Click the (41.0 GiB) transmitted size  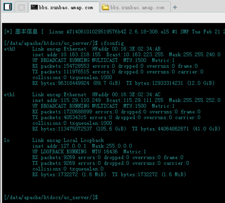[x=206, y=129]
